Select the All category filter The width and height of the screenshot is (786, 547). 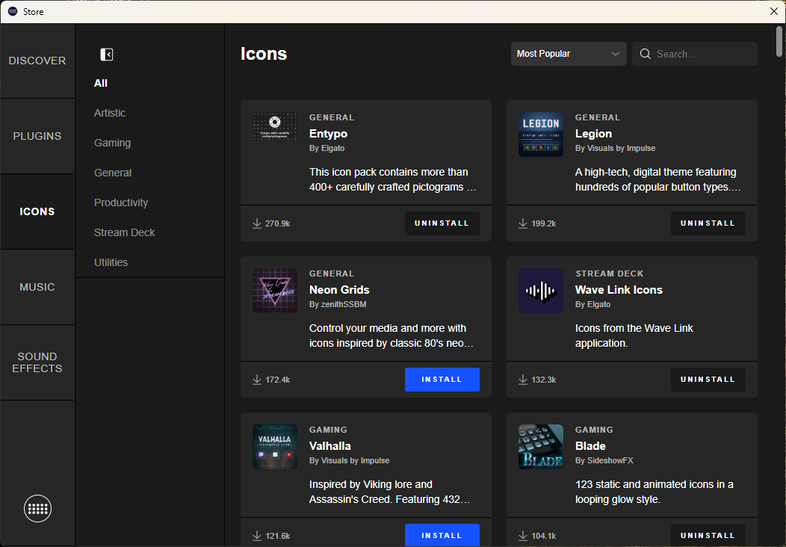coord(101,83)
